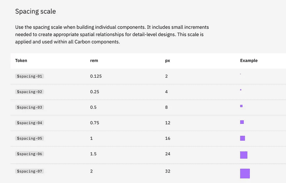The width and height of the screenshot is (286, 183).
Task: Click the Spacing scale heading
Action: click(x=35, y=11)
